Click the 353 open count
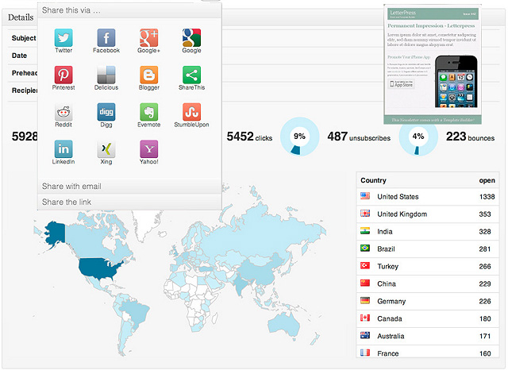The height and width of the screenshot is (370, 508). coord(485,214)
